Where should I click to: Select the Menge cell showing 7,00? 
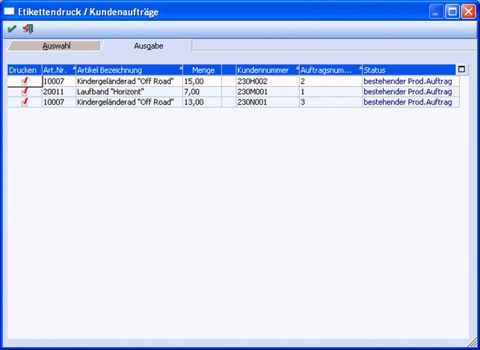tap(202, 91)
